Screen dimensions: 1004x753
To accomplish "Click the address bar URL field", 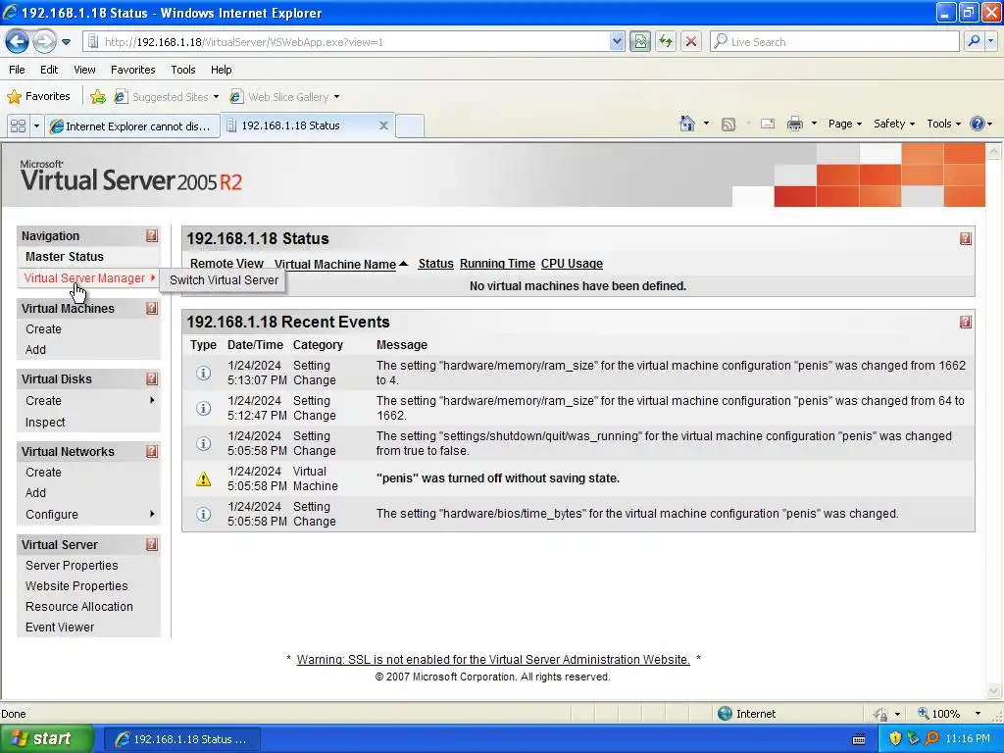I will pyautogui.click(x=346, y=41).
